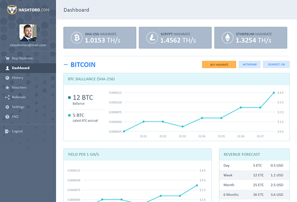Click the balance chart point at 01.06

pos(241,107)
